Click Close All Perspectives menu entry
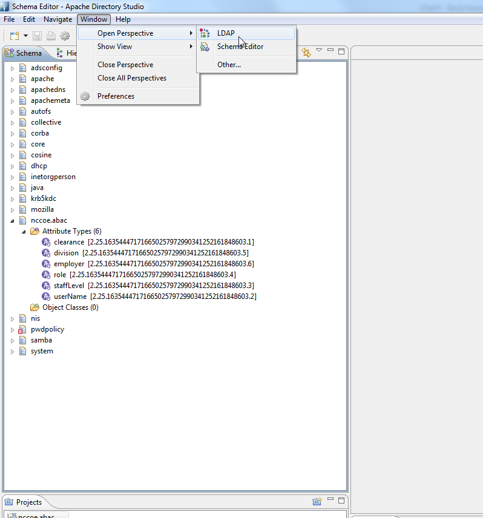Image resolution: width=483 pixels, height=518 pixels. pyautogui.click(x=138, y=78)
